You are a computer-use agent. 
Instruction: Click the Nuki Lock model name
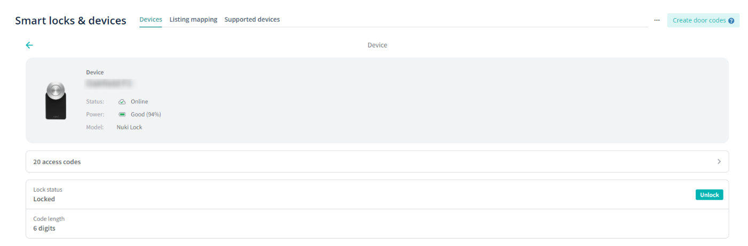click(129, 127)
